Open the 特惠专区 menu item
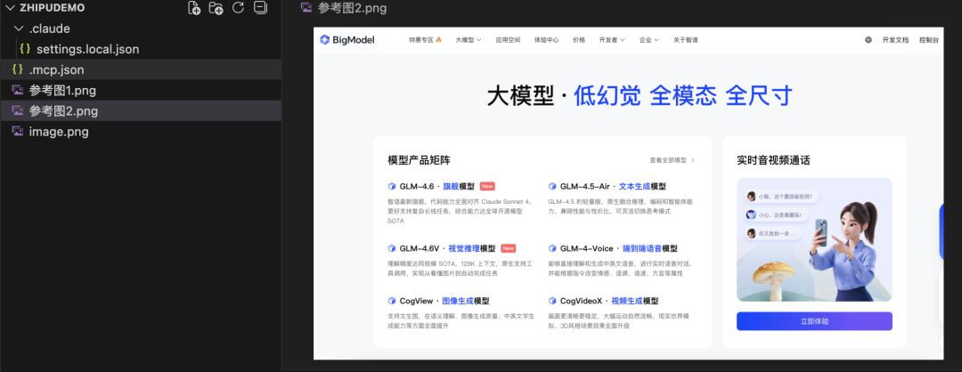The width and height of the screenshot is (962, 372). [x=425, y=40]
